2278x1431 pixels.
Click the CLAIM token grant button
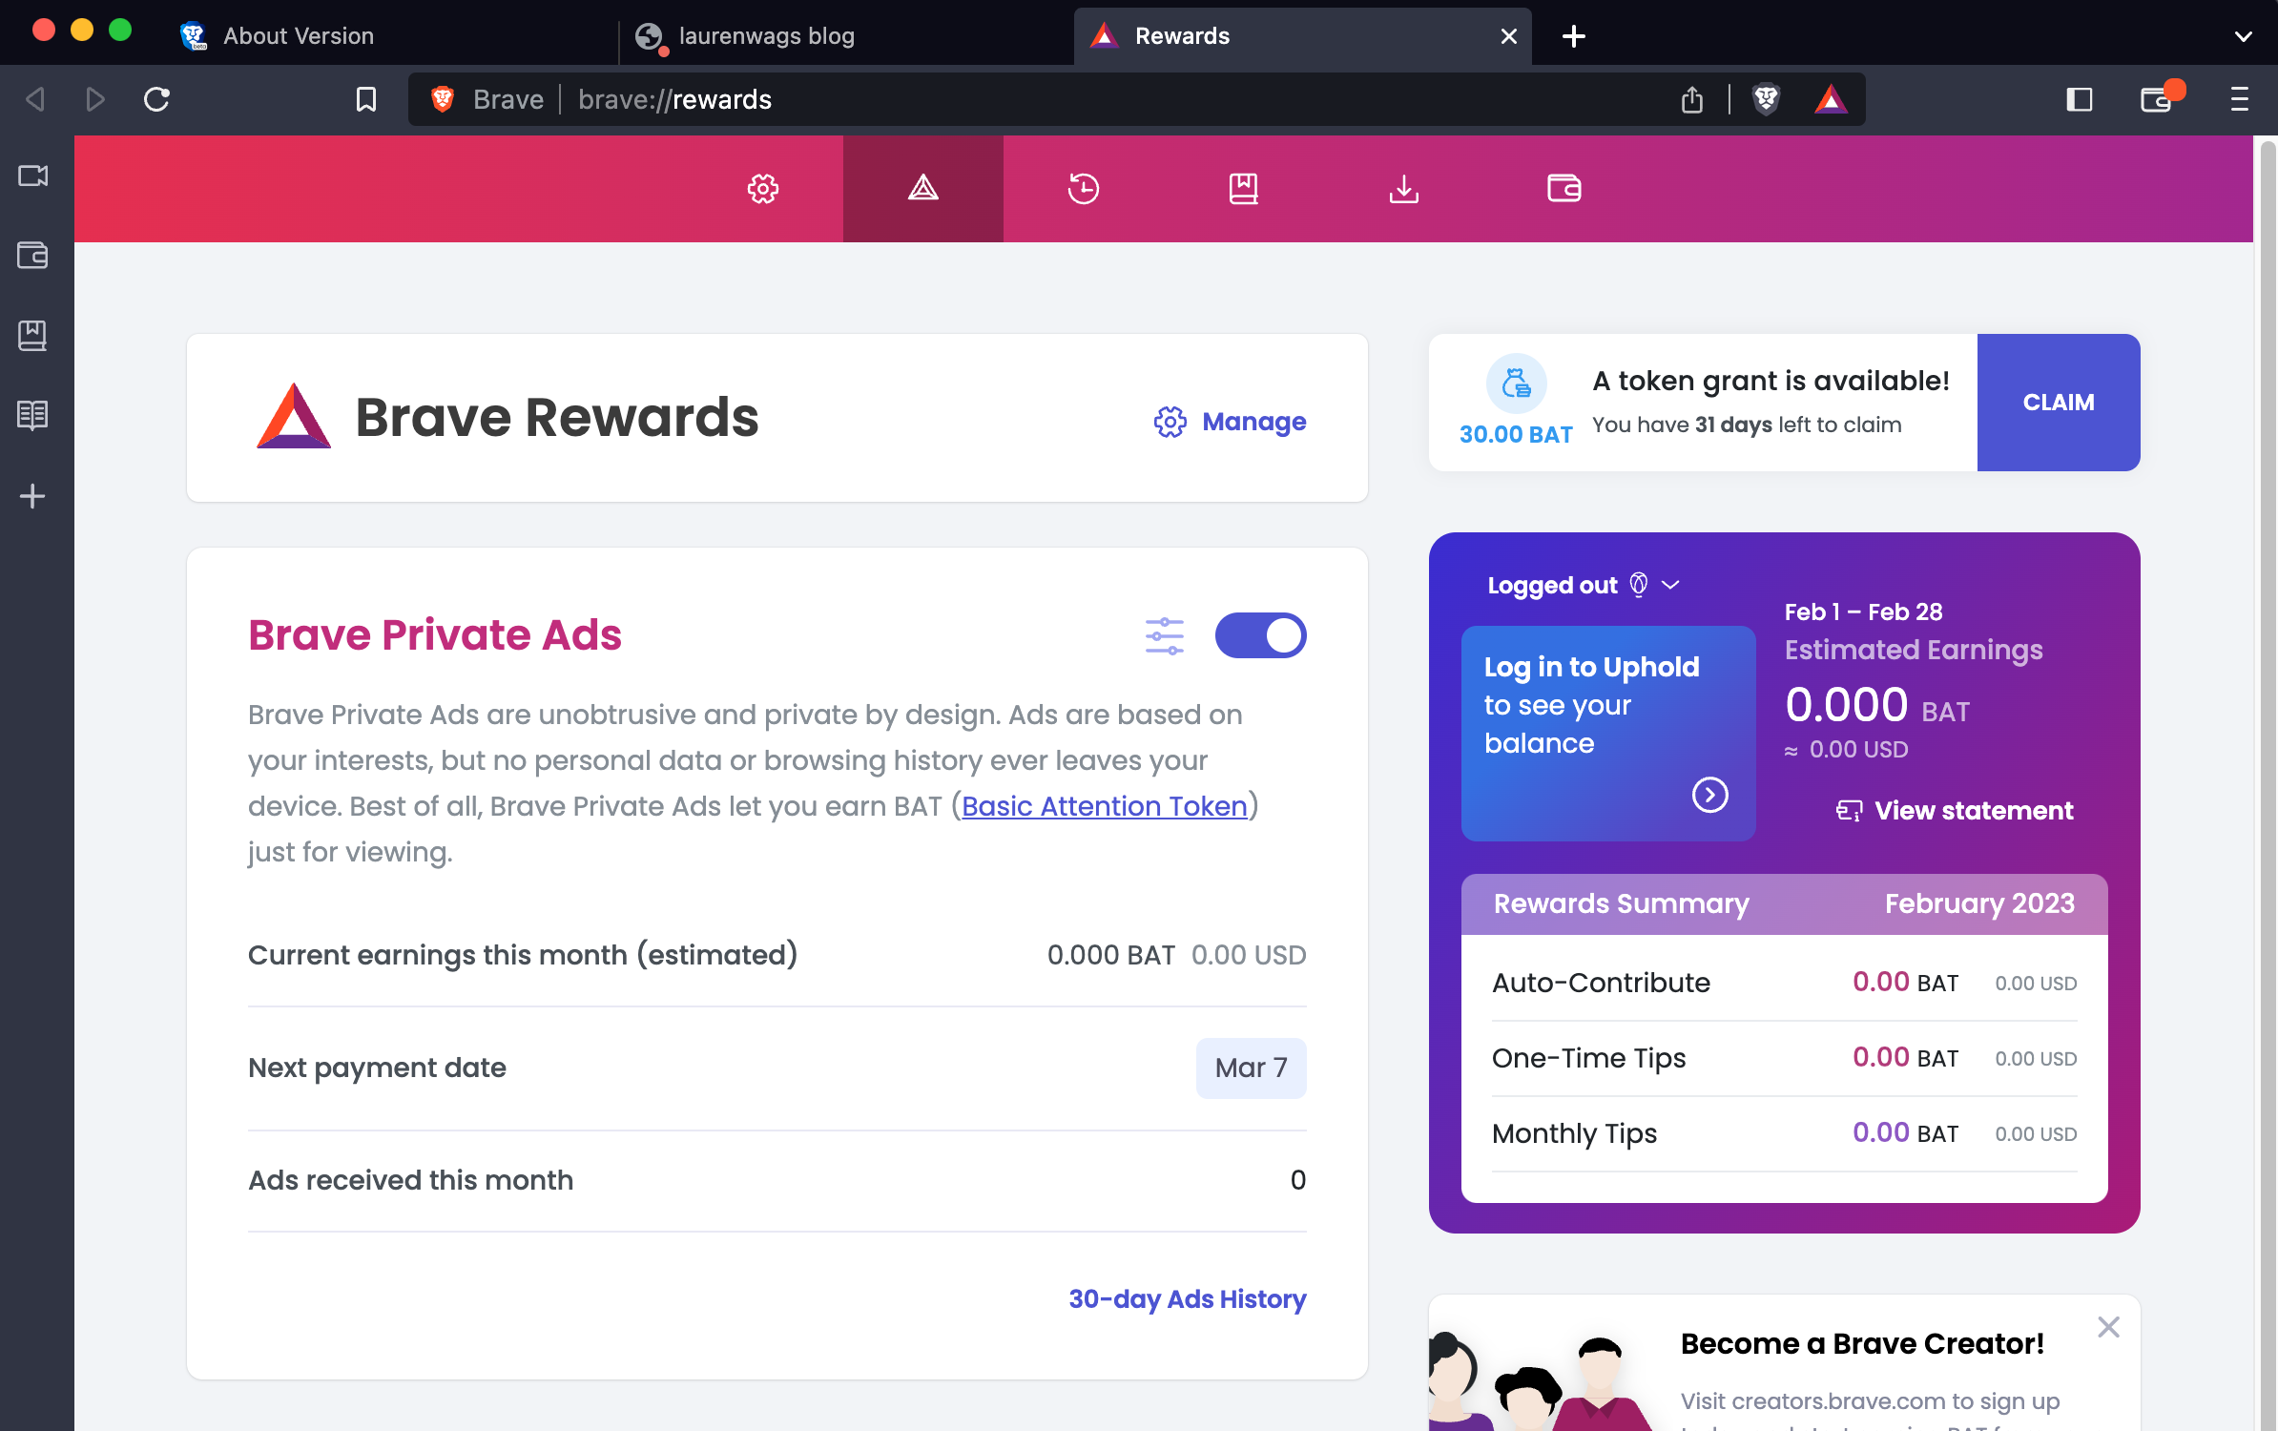2058,403
